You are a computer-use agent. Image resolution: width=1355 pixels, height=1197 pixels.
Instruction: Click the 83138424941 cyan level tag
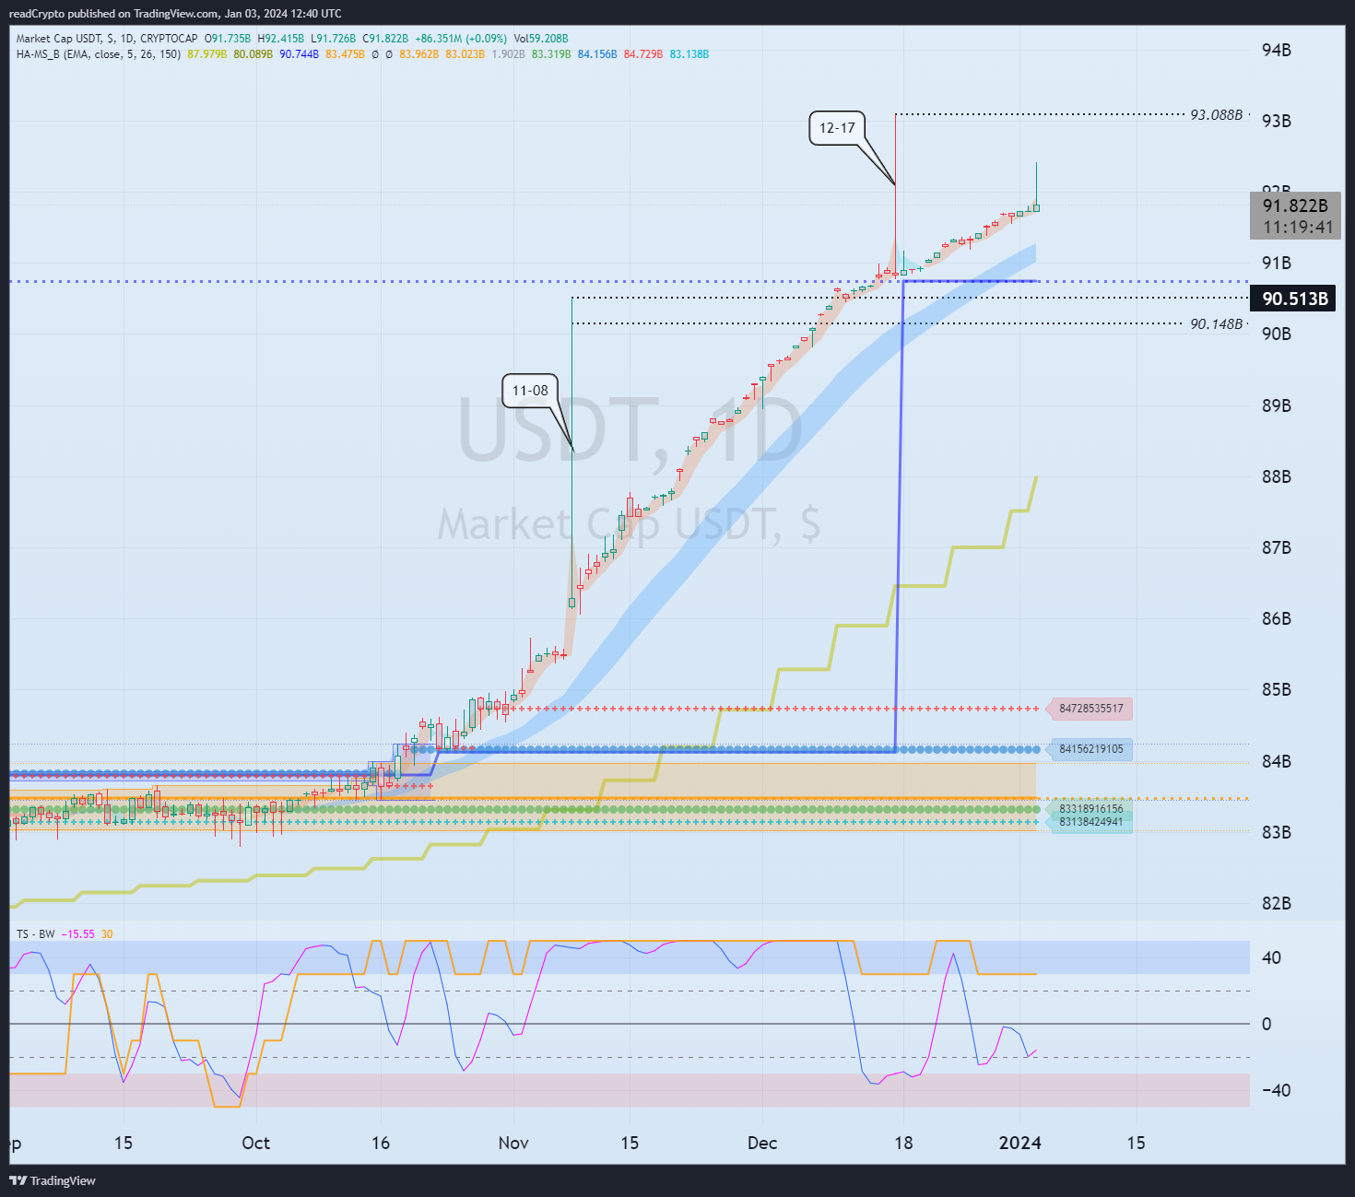click(x=1091, y=822)
